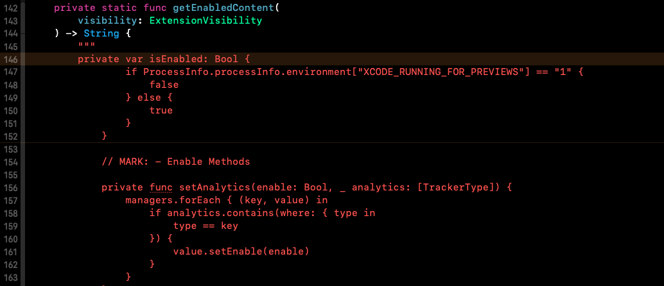Click the false value on line 148
This screenshot has height=286, width=664.
(x=164, y=85)
